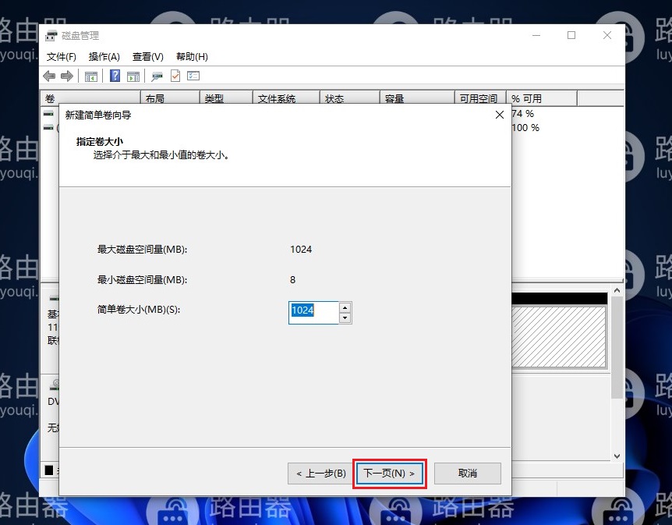Cancel the wizard with 取消 button

pos(468,473)
